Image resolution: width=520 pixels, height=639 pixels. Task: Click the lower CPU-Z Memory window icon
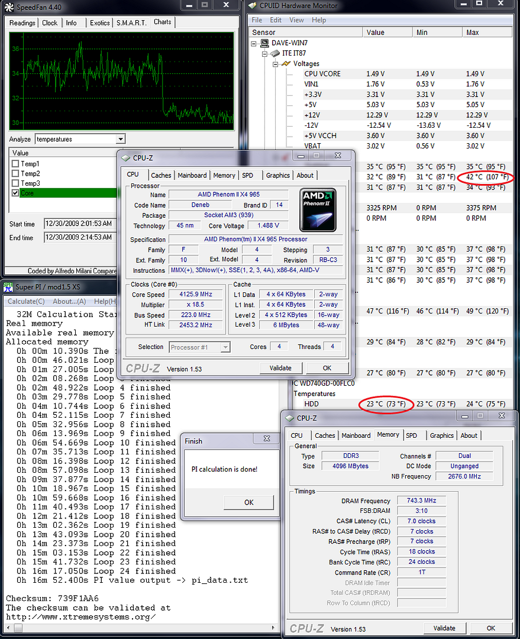point(290,418)
